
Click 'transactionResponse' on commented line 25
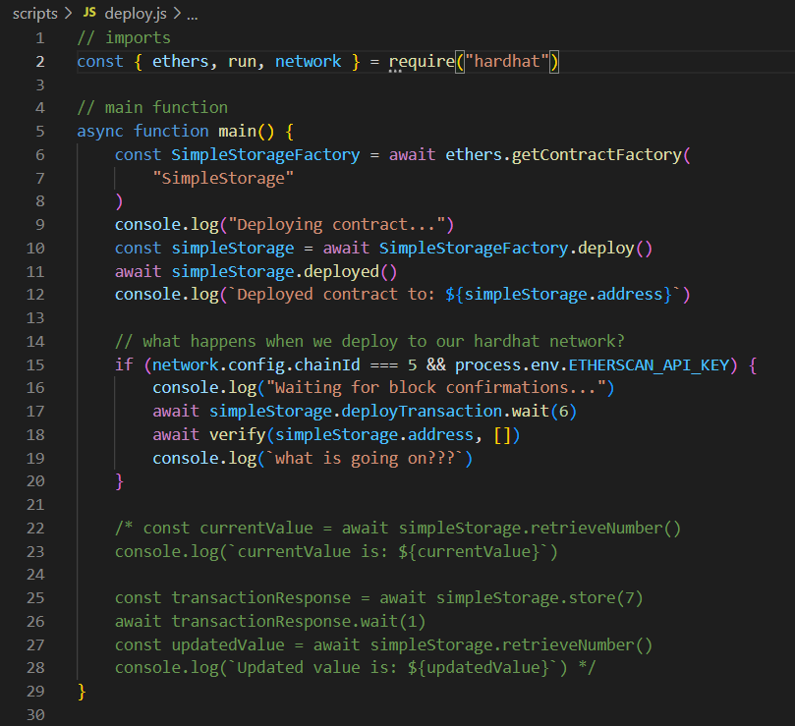click(x=261, y=598)
